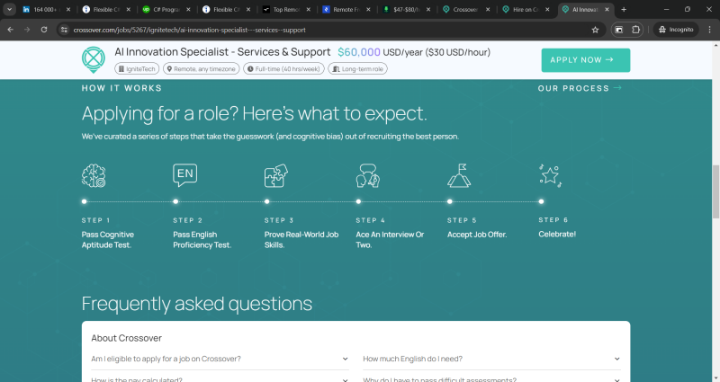The image size is (720, 382).
Task: Click the EN English test icon
Action: (185, 175)
